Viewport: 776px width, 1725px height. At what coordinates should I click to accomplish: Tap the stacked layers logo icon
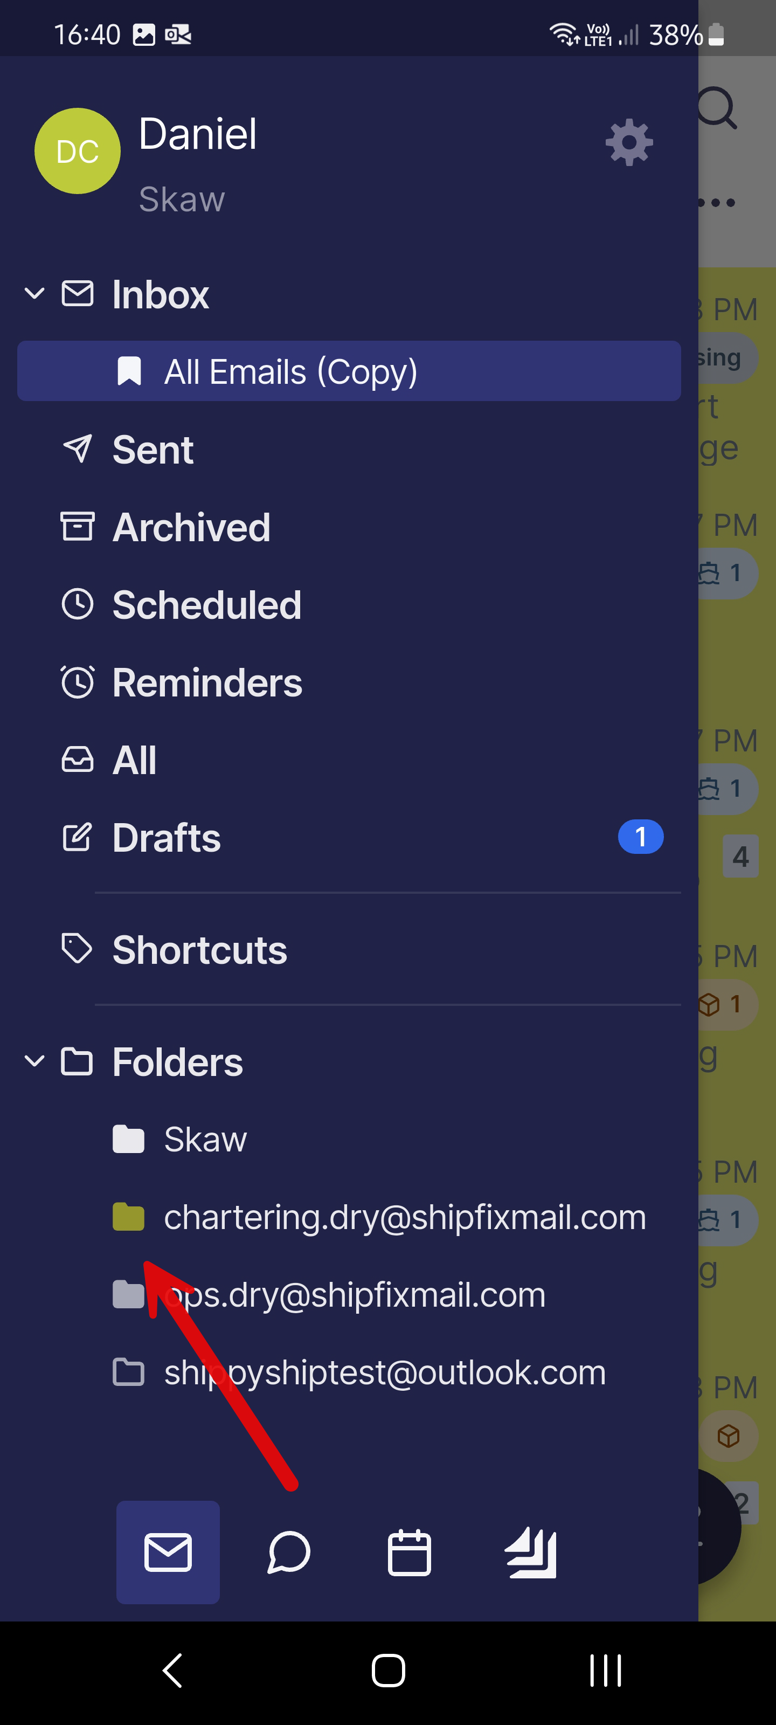click(x=531, y=1551)
